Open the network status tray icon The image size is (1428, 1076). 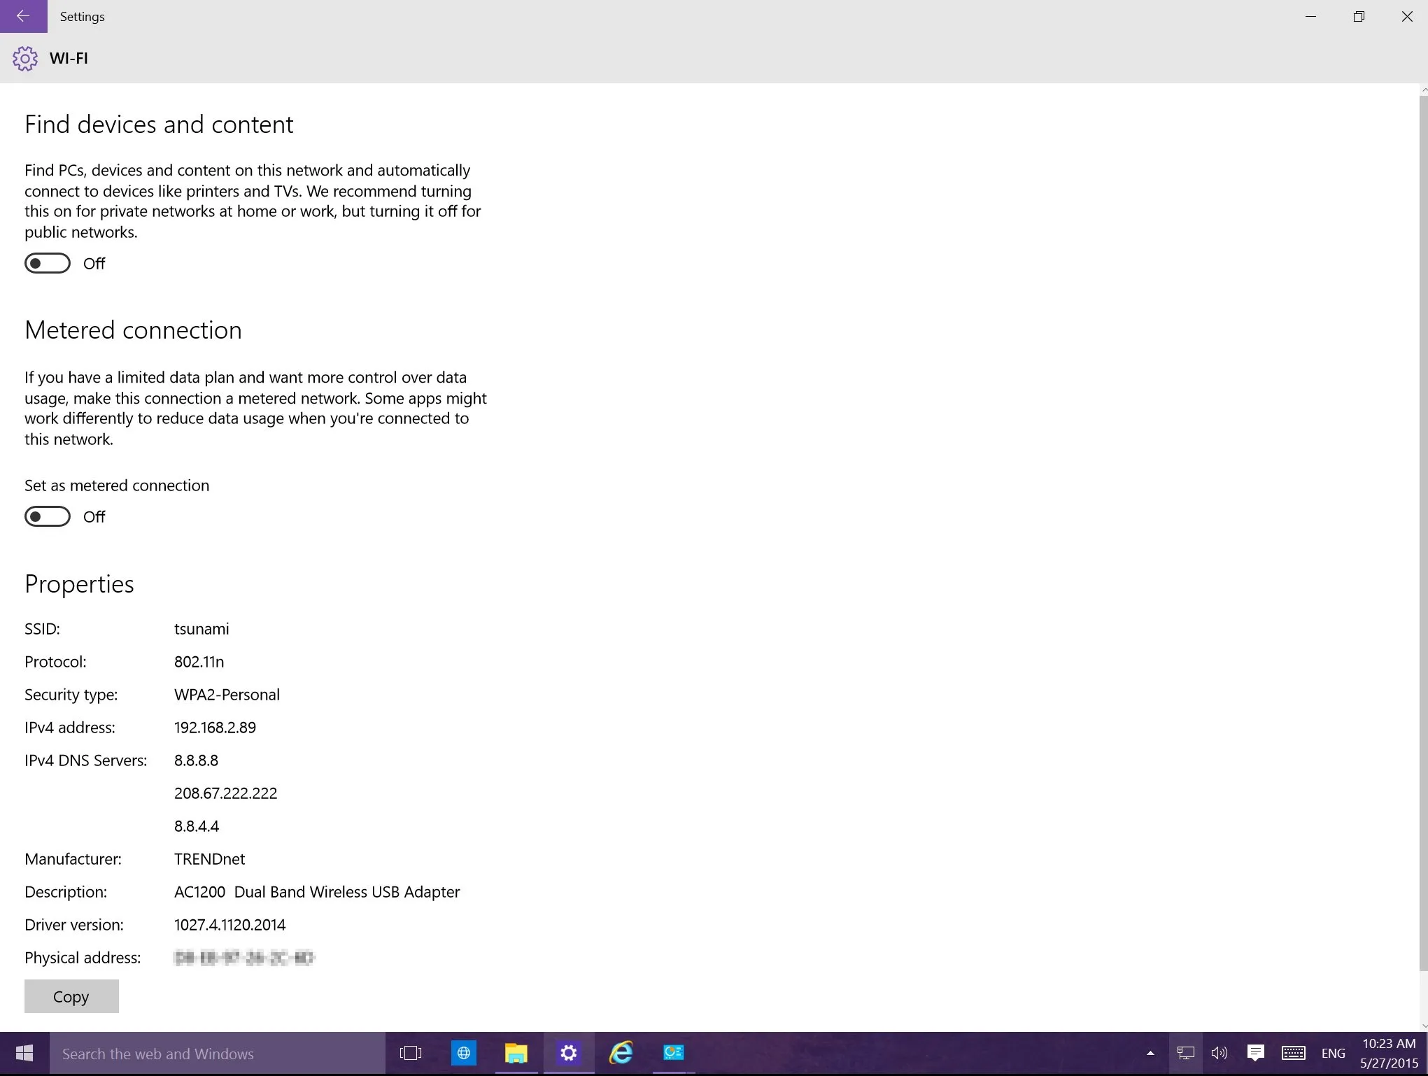[1185, 1053]
